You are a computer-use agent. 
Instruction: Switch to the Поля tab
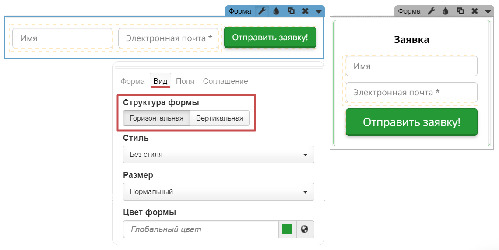click(x=185, y=81)
